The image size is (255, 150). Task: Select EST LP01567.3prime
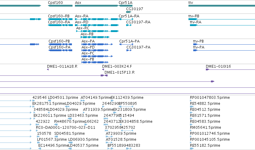[x=52, y=140]
